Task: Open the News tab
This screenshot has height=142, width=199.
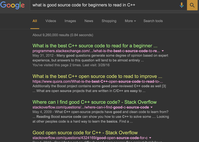Action: pyautogui.click(x=89, y=21)
